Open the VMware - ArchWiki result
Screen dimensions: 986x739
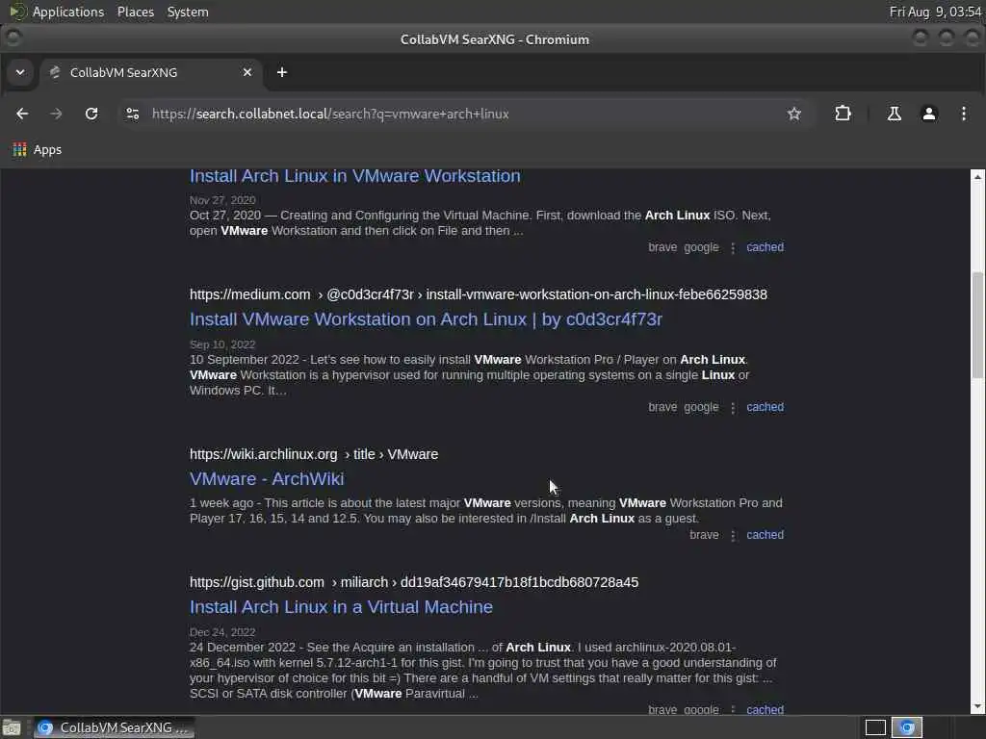coord(267,479)
